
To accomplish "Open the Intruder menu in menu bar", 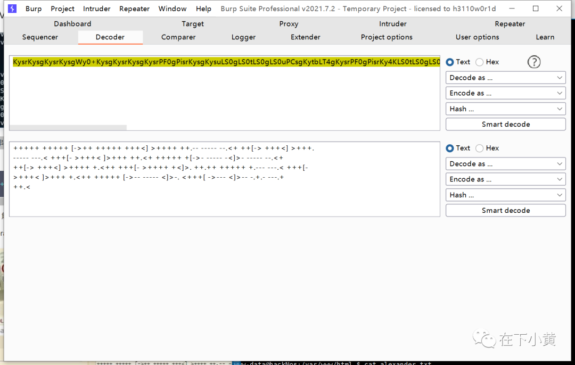I will pos(96,9).
